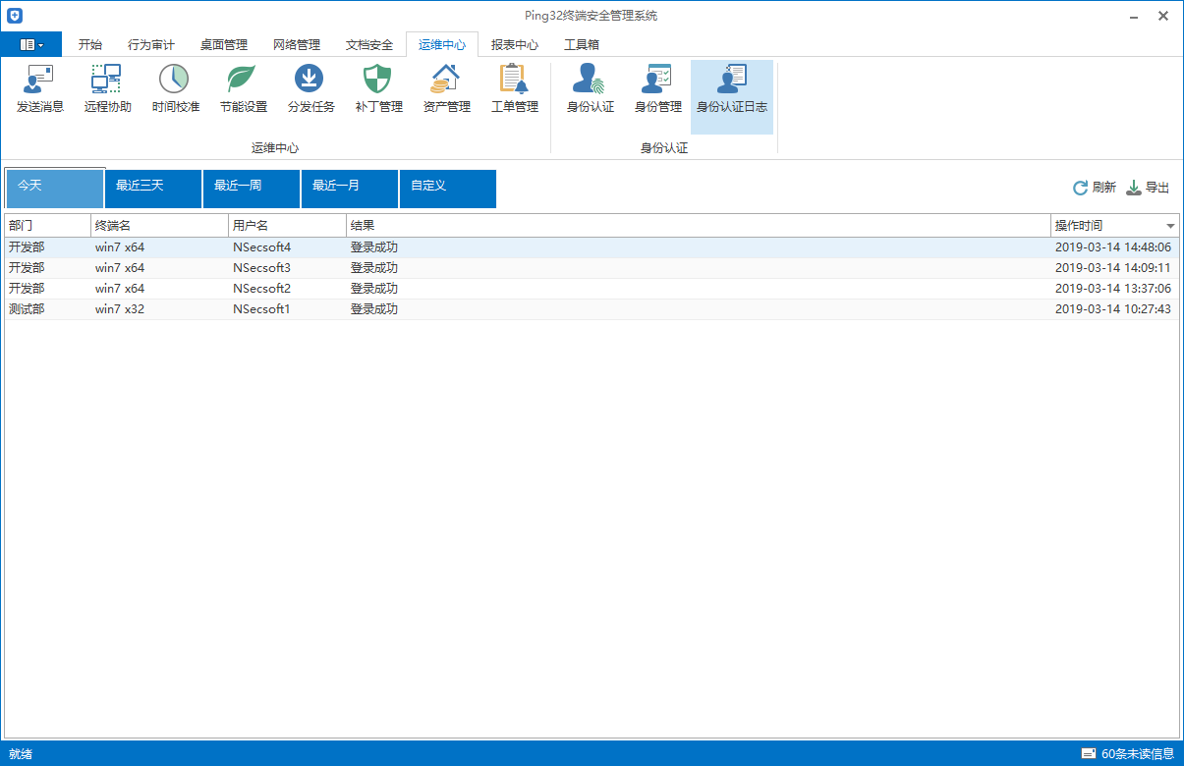Screen dimensions: 1184x766
Task: Click 开发部 in the NSecsoft2 row
Action: [27, 289]
